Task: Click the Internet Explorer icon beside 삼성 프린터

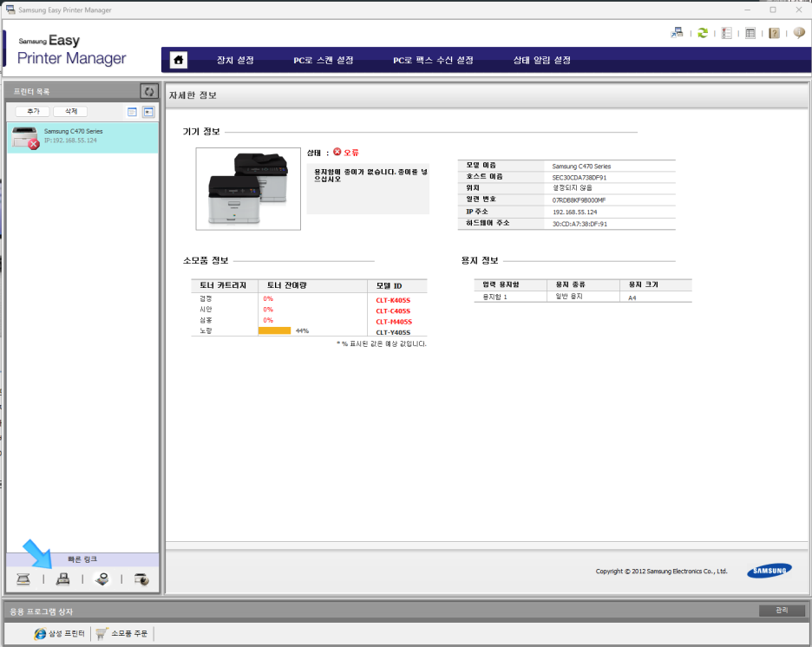Action: [x=40, y=633]
